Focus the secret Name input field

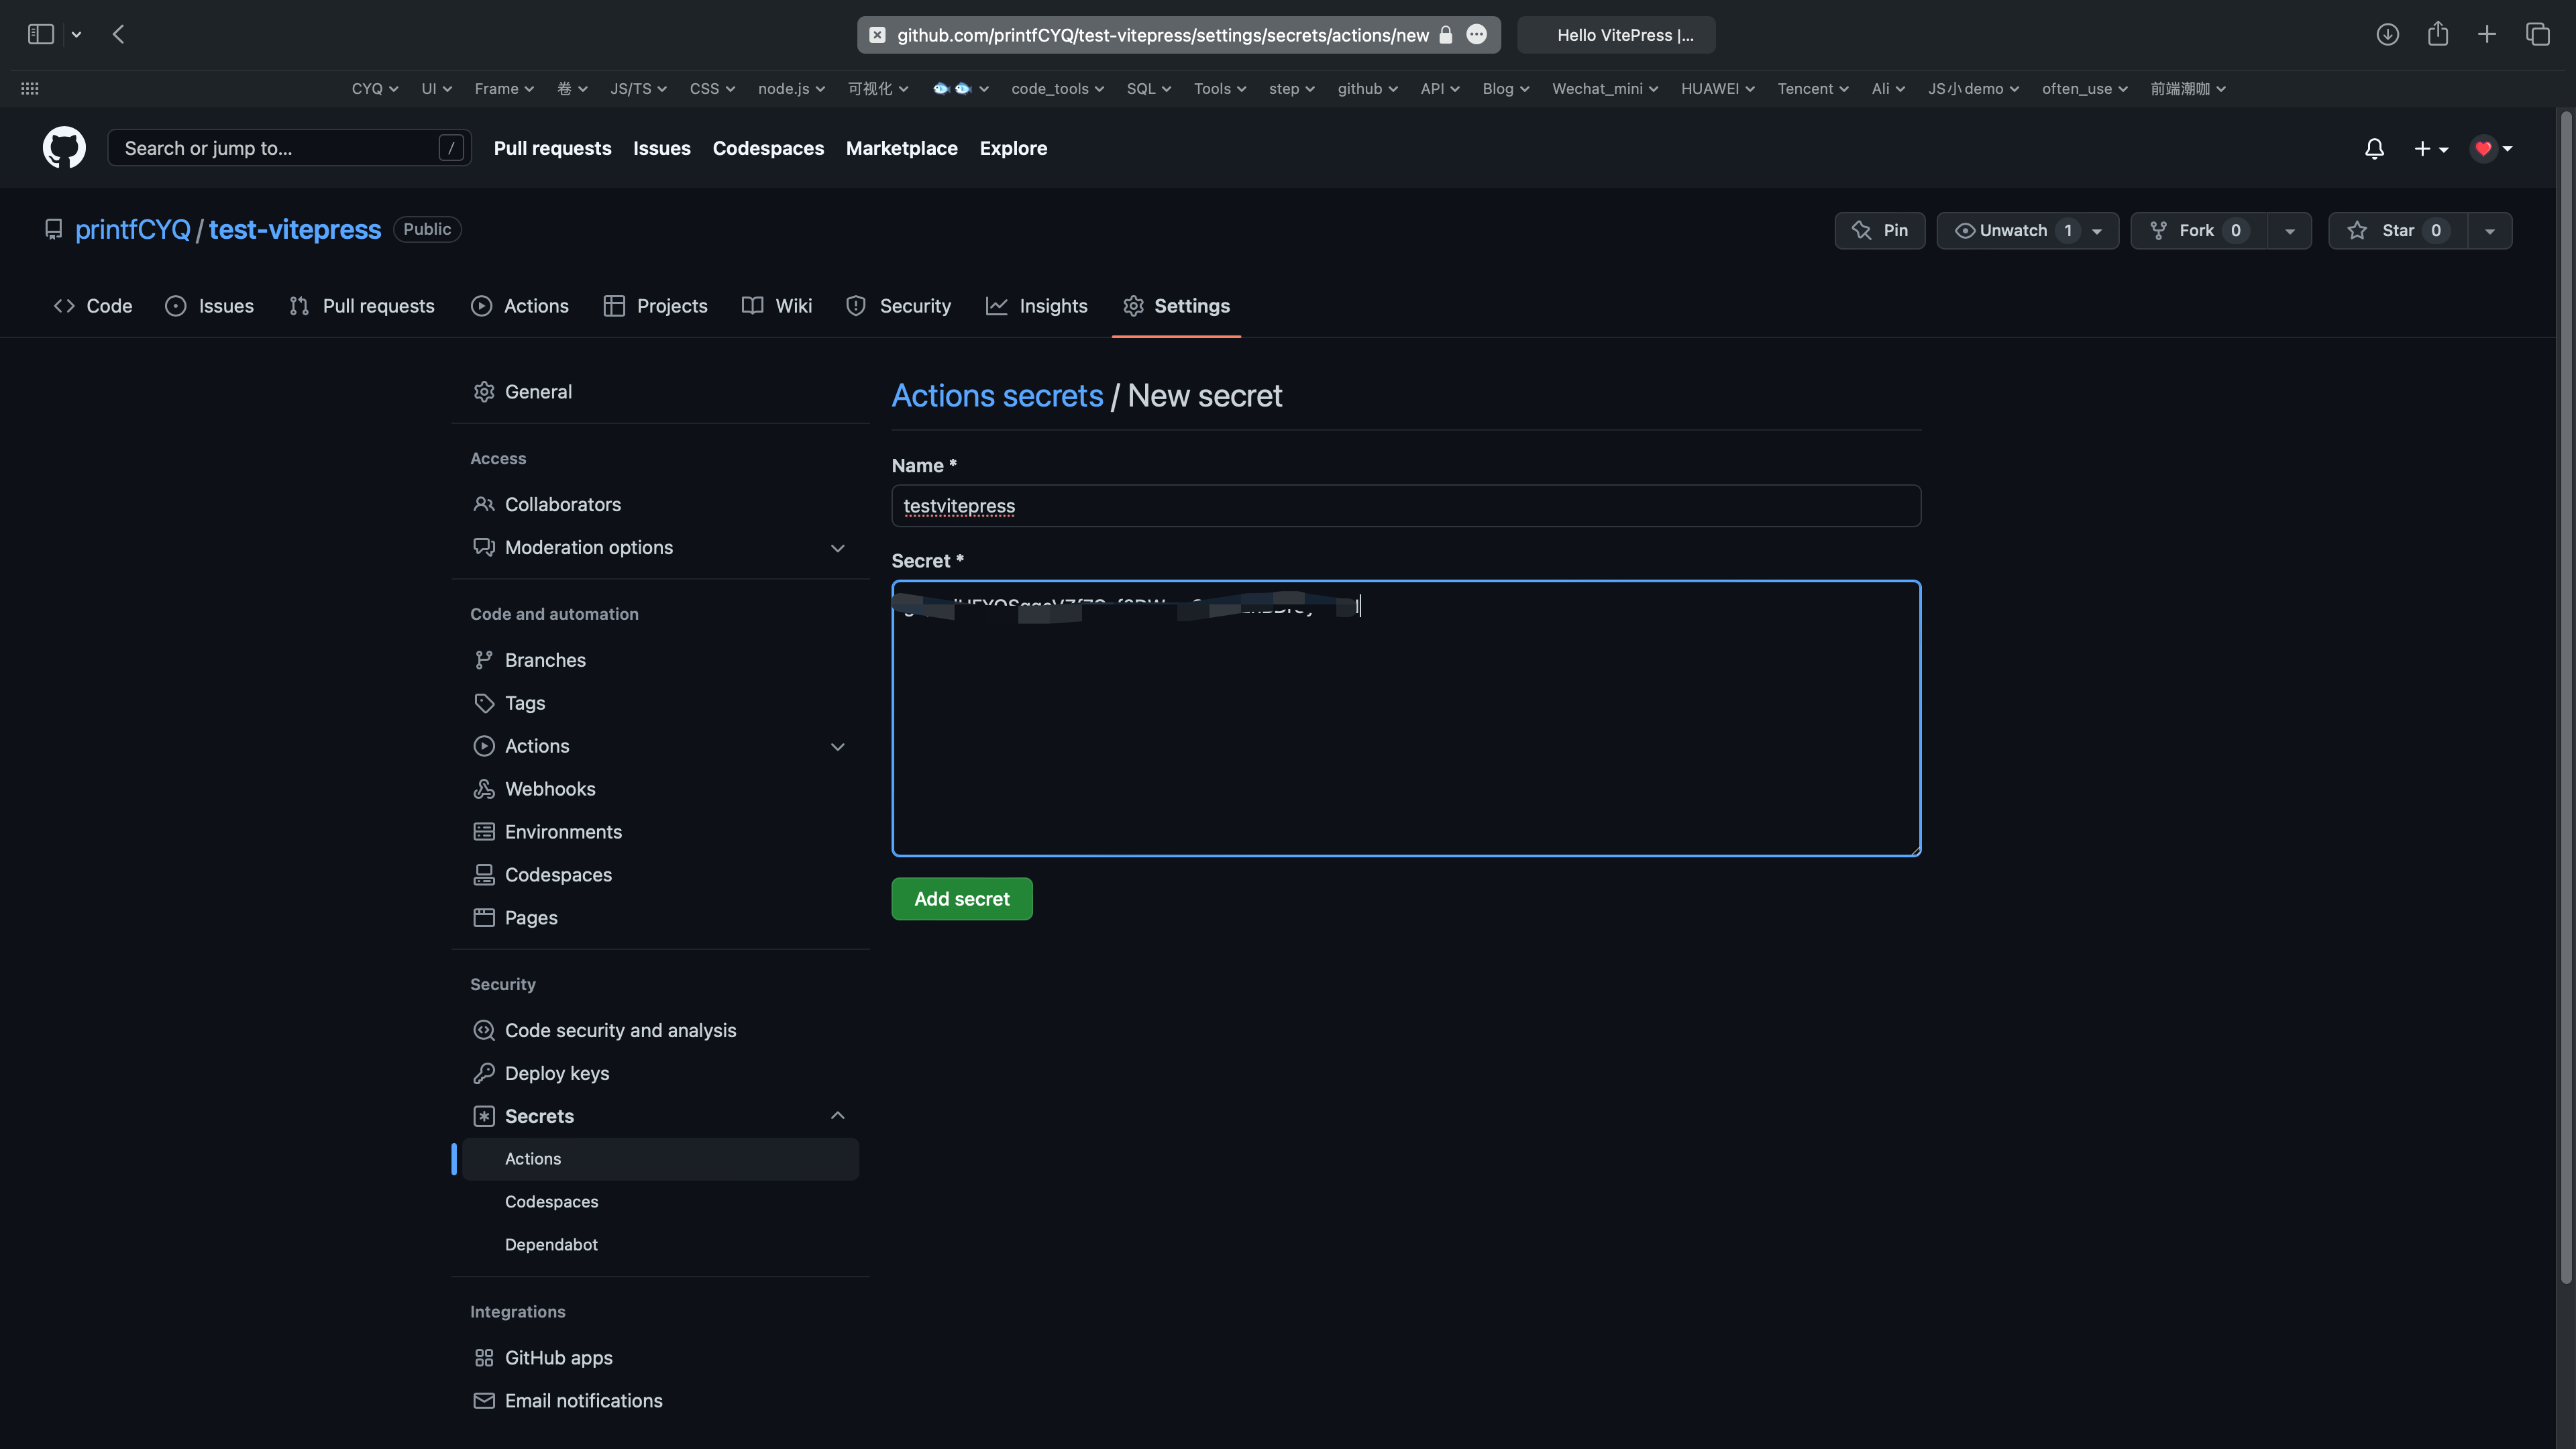[1406, 506]
